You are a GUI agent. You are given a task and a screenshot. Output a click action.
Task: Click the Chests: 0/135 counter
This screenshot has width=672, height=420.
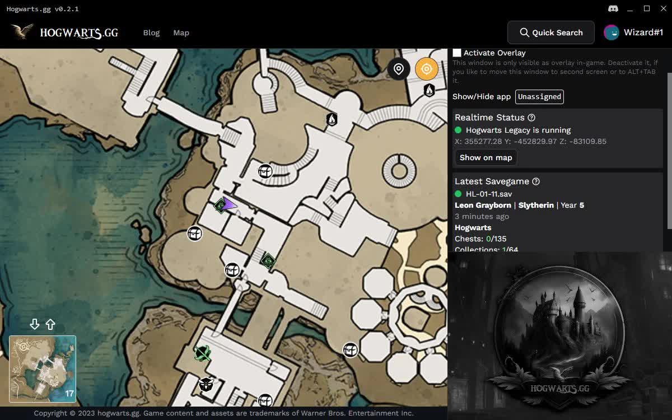coord(480,239)
